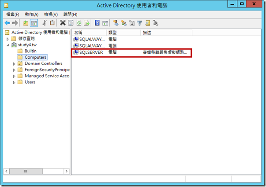Expand the 儲存查詢 node
Image resolution: width=266 pixels, height=187 pixels.
click(7, 39)
